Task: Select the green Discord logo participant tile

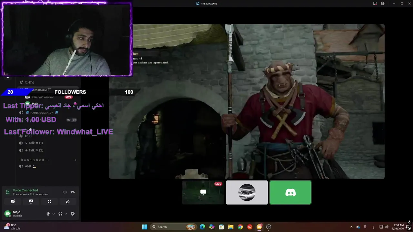Action: point(290,192)
